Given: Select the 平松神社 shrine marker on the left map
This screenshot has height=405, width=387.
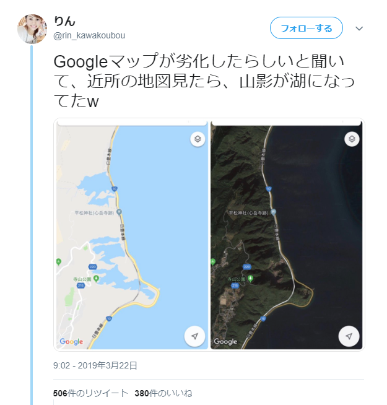Looking at the screenshot, I should (x=119, y=212).
